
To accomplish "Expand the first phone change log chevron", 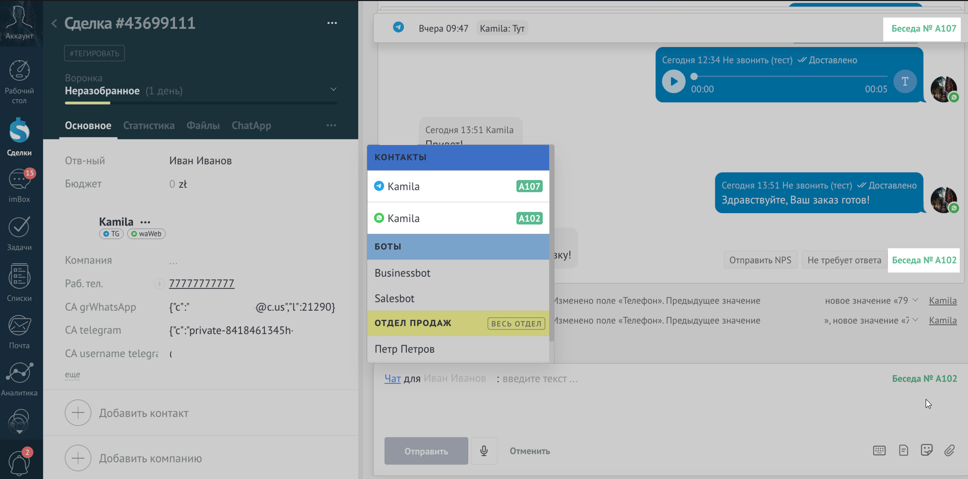I will [915, 300].
